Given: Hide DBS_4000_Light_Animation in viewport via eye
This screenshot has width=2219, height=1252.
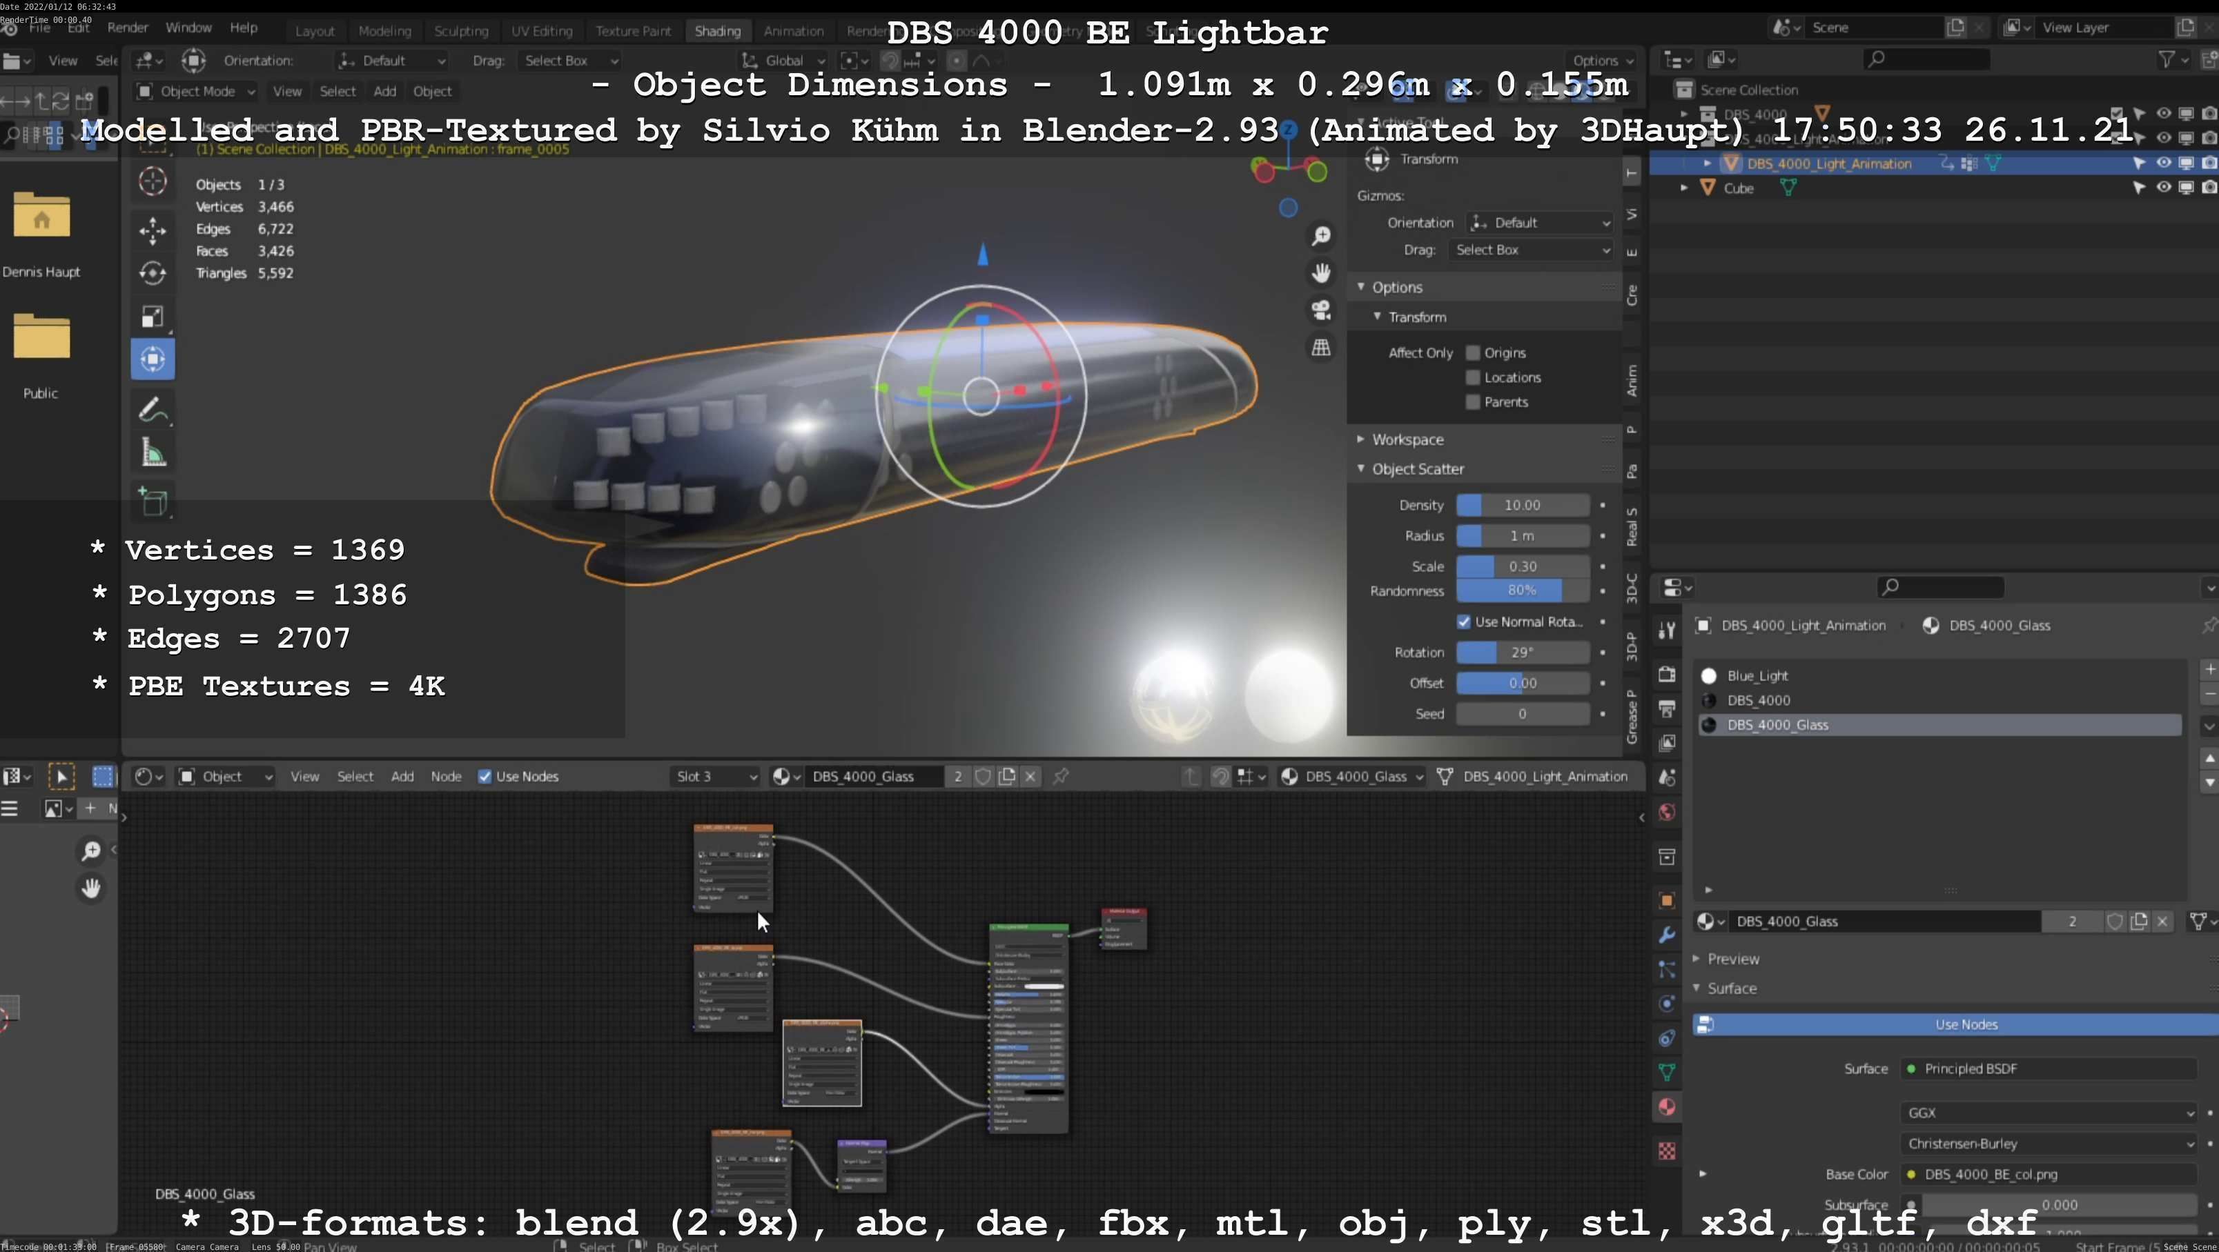Looking at the screenshot, I should pos(2163,163).
